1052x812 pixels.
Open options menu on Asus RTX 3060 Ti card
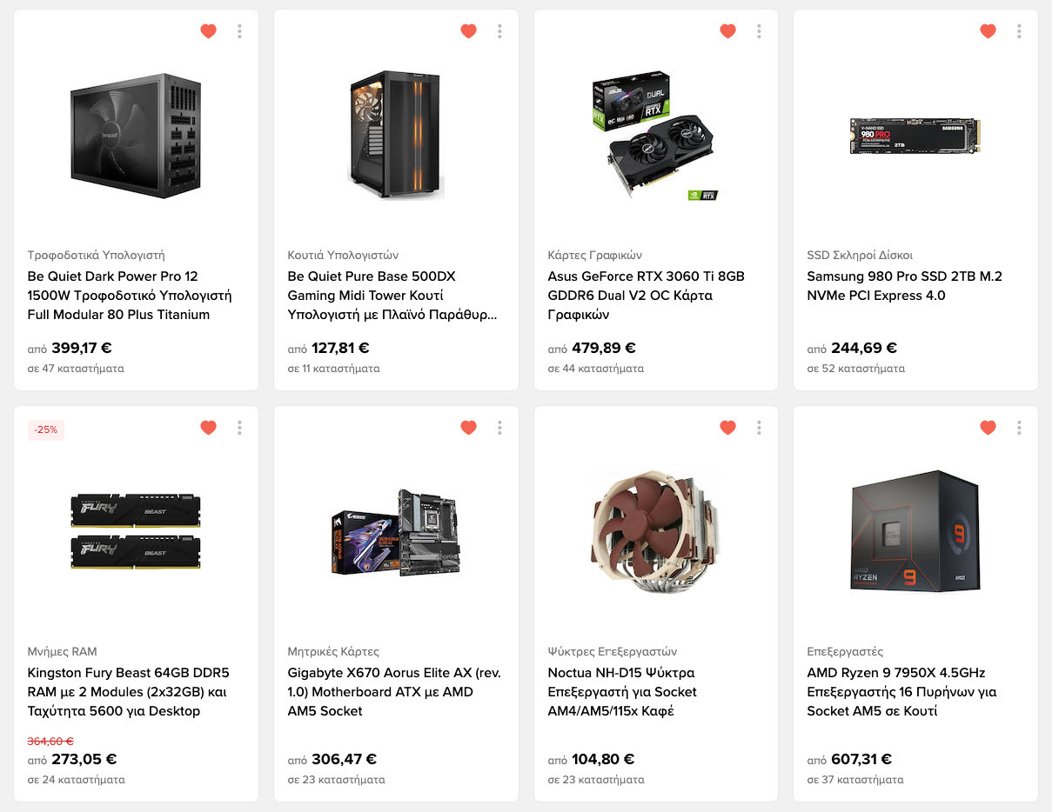coord(759,31)
